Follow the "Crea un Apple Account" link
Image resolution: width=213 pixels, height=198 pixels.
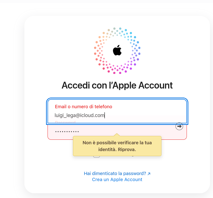click(x=117, y=180)
